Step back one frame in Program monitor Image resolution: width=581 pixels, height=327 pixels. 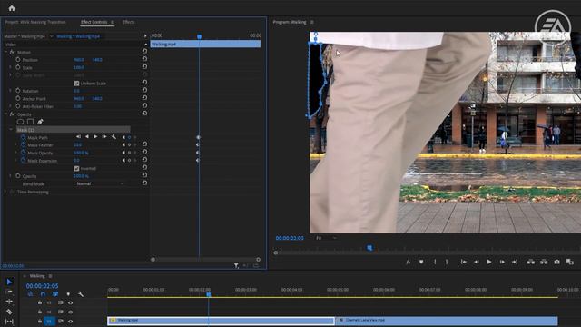point(476,262)
